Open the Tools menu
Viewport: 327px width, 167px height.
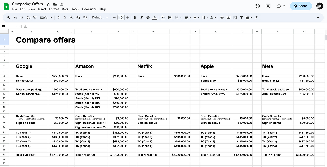(75, 9)
